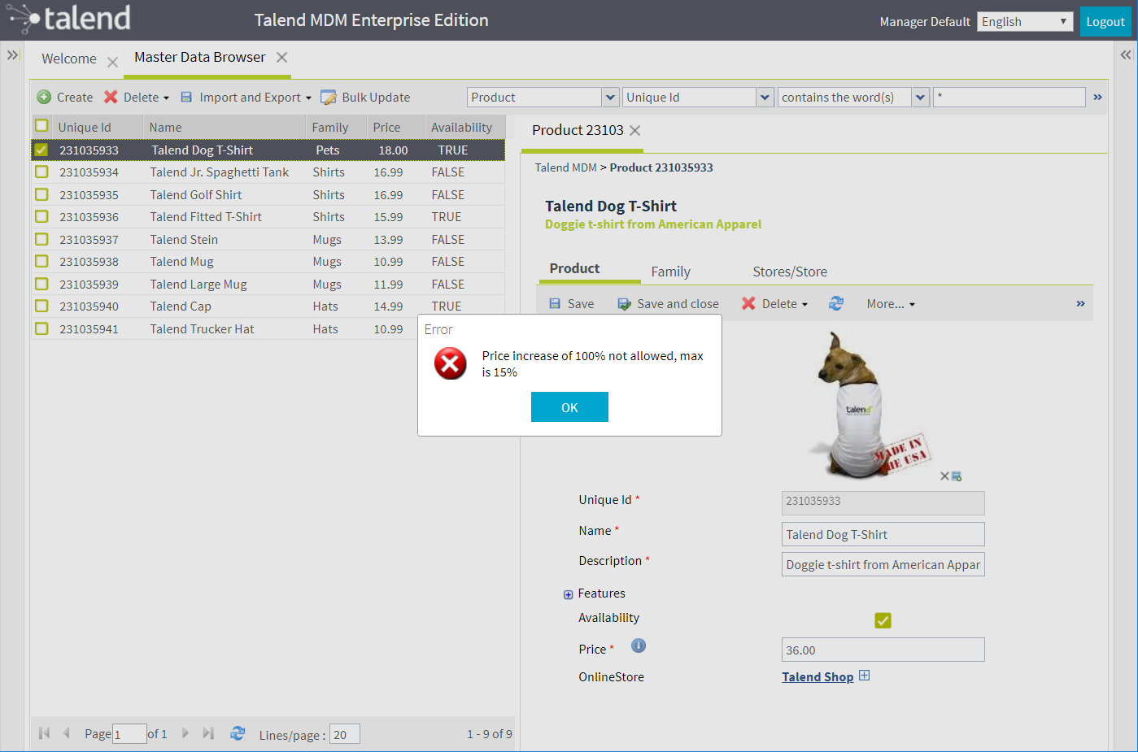Run search with double-arrow icon beside search field
This screenshot has height=752, width=1138.
(1097, 97)
